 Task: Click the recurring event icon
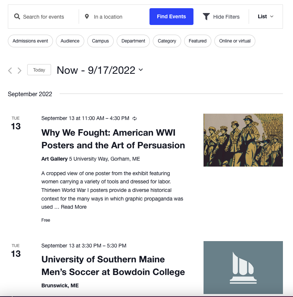(135, 119)
